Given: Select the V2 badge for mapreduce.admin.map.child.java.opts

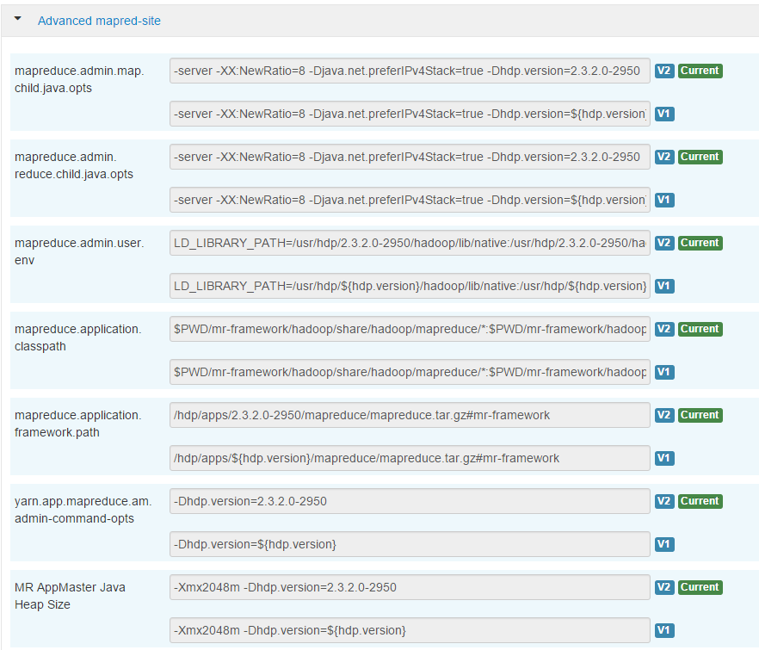Looking at the screenshot, I should click(x=663, y=71).
